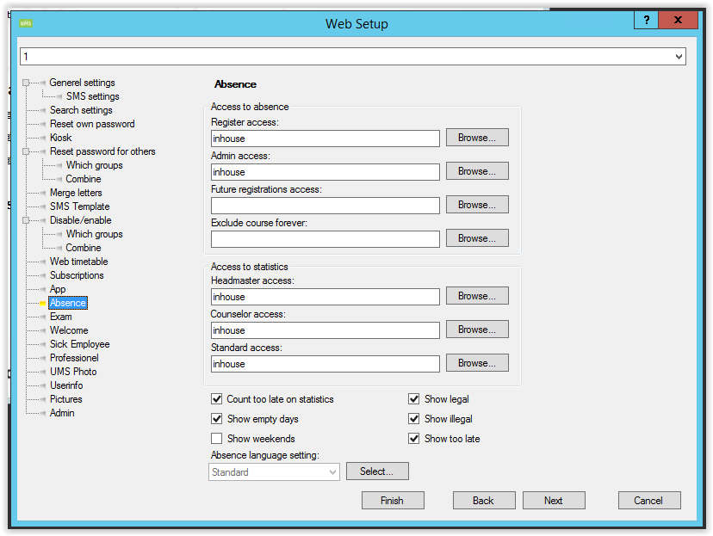Enable the Show weekends checkbox
This screenshot has height=536, width=713.
pyautogui.click(x=217, y=439)
